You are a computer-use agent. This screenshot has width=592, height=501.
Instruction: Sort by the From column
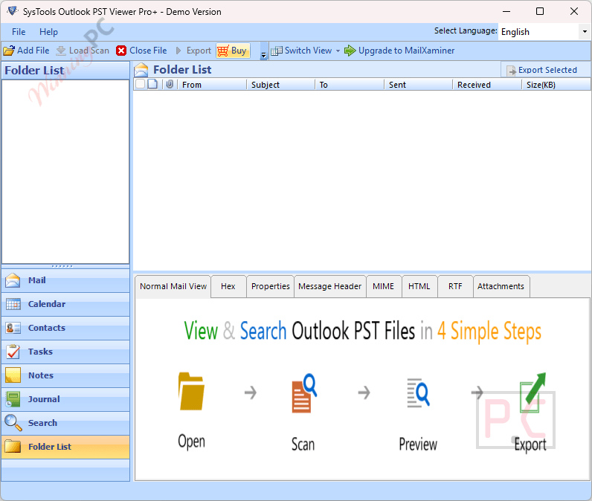(211, 85)
